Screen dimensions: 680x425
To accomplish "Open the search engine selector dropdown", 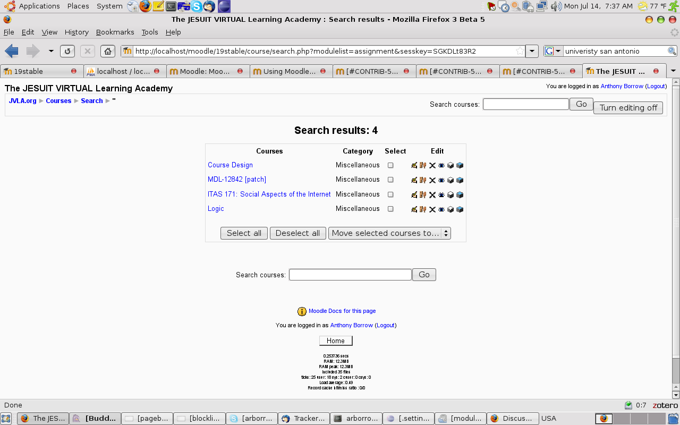I will click(x=553, y=51).
